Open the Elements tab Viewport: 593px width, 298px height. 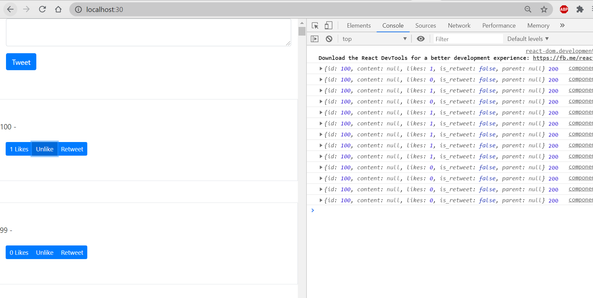[x=359, y=26]
